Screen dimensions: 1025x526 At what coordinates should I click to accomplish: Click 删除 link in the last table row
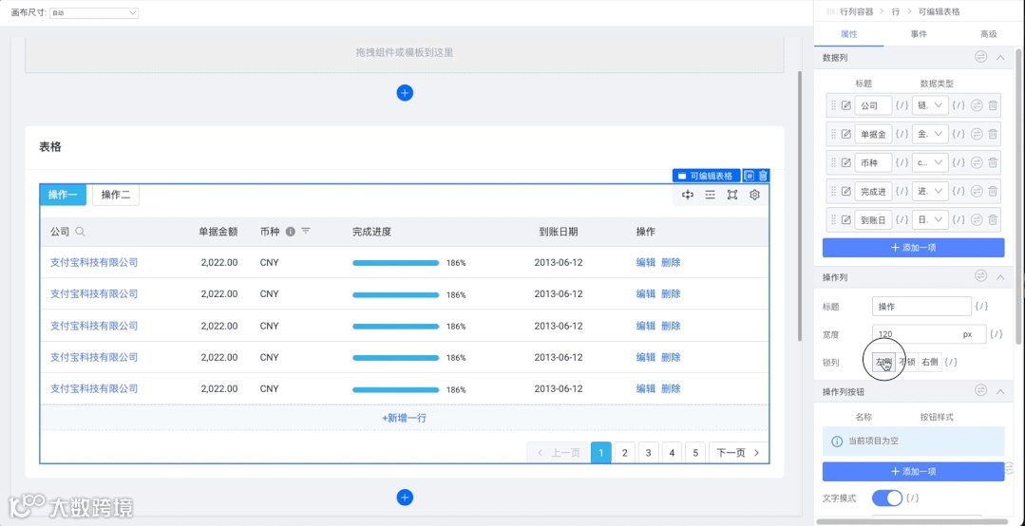[x=671, y=388]
